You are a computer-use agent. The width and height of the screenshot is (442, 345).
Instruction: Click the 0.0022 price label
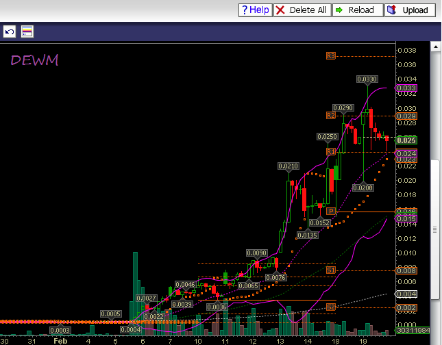(x=154, y=316)
